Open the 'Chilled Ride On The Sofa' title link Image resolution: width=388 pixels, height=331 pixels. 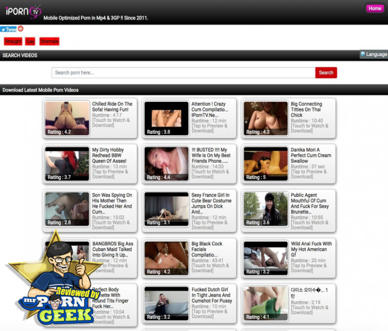(x=112, y=106)
